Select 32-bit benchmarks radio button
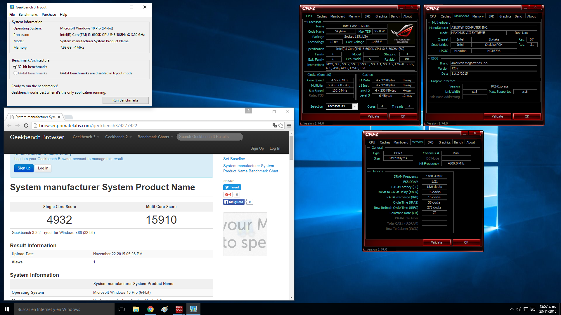This screenshot has width=561, height=315. click(15, 67)
